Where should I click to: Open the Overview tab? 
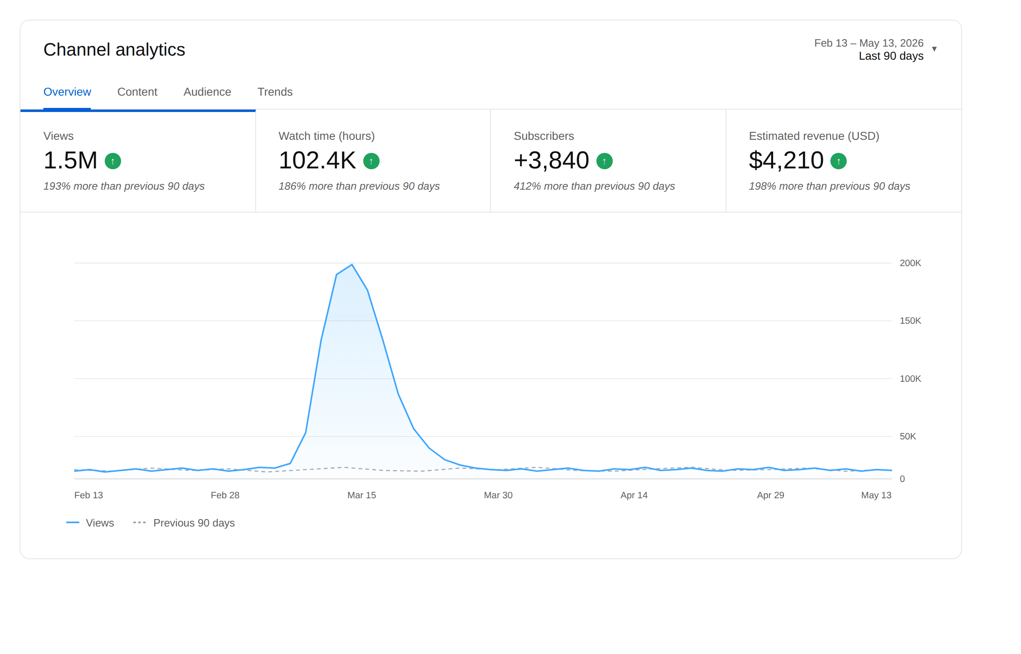point(67,92)
